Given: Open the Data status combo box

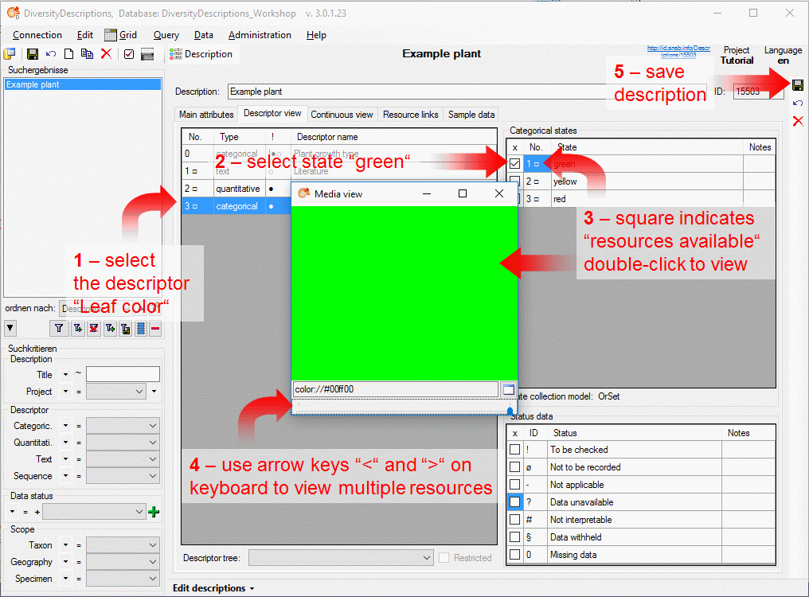Looking at the screenshot, I should click(x=95, y=512).
